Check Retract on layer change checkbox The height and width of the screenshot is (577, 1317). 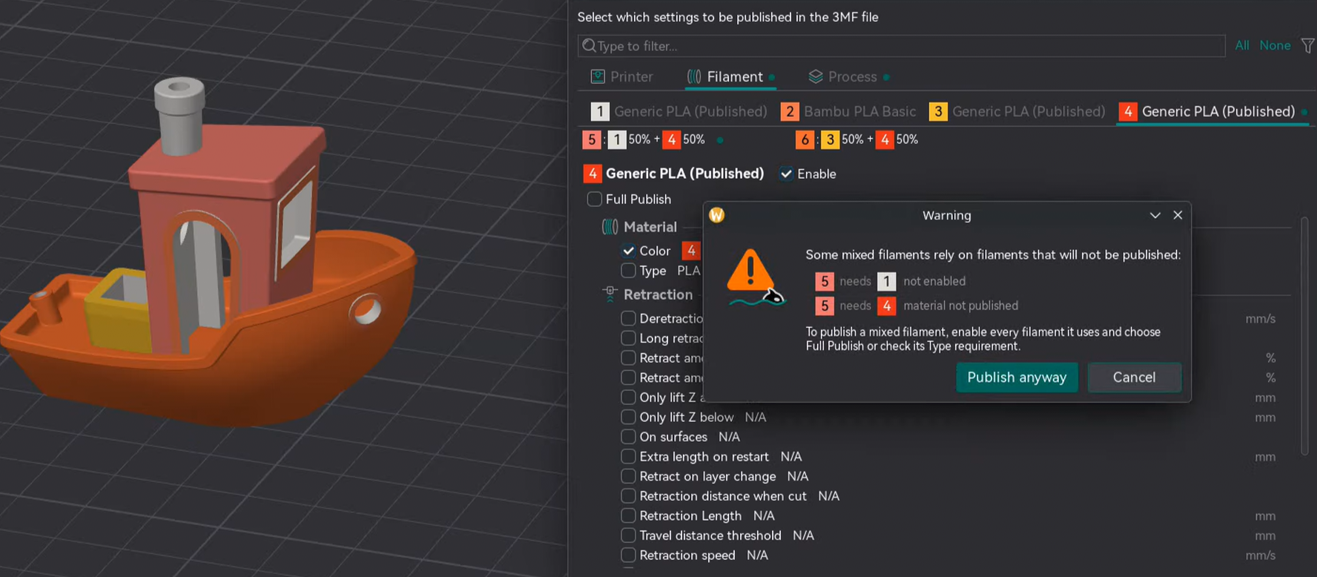628,476
